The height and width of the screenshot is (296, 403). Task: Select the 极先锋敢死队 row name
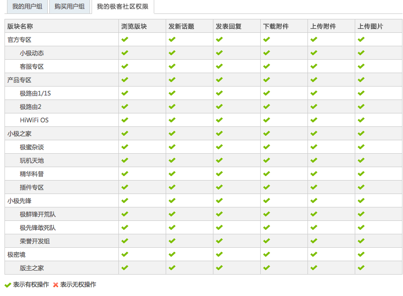click(x=38, y=228)
